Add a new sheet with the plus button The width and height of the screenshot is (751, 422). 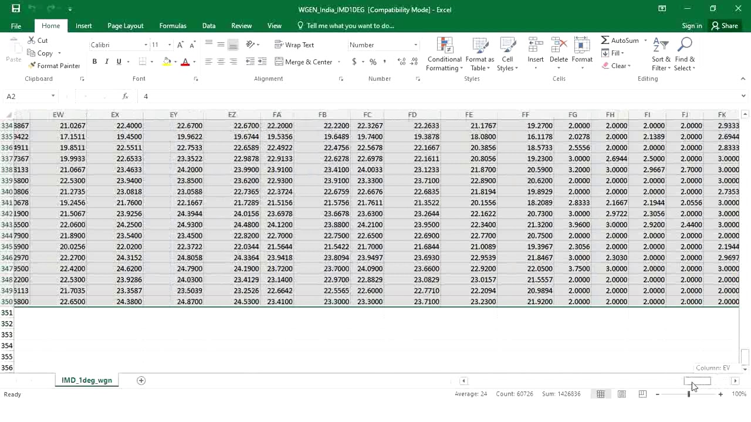pos(141,380)
